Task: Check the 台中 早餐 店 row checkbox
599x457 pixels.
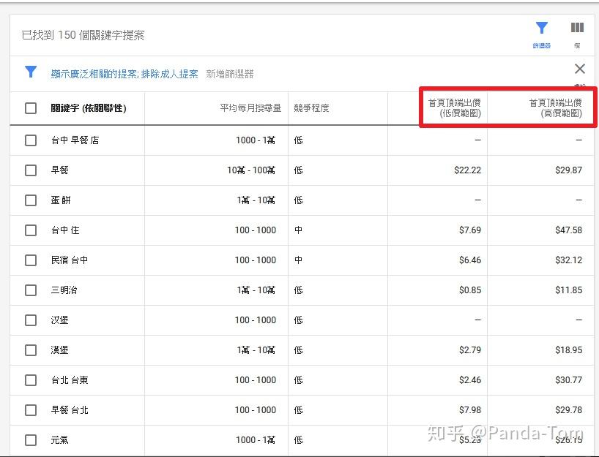Action: 31,140
